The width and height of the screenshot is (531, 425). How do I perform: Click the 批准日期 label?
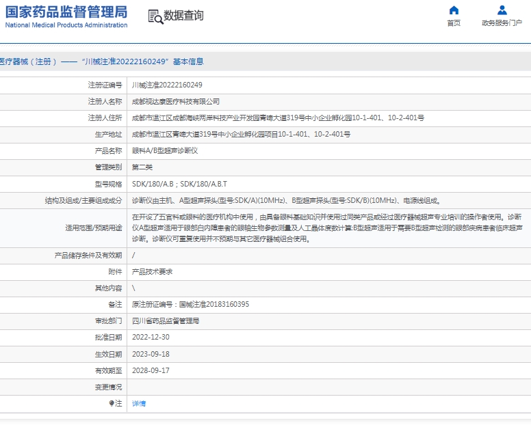pyautogui.click(x=108, y=337)
